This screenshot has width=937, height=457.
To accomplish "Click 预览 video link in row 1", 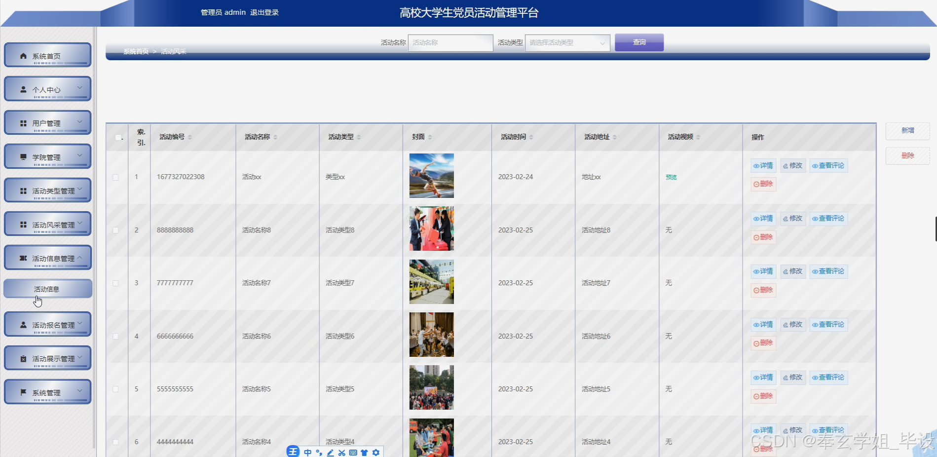I will click(671, 177).
